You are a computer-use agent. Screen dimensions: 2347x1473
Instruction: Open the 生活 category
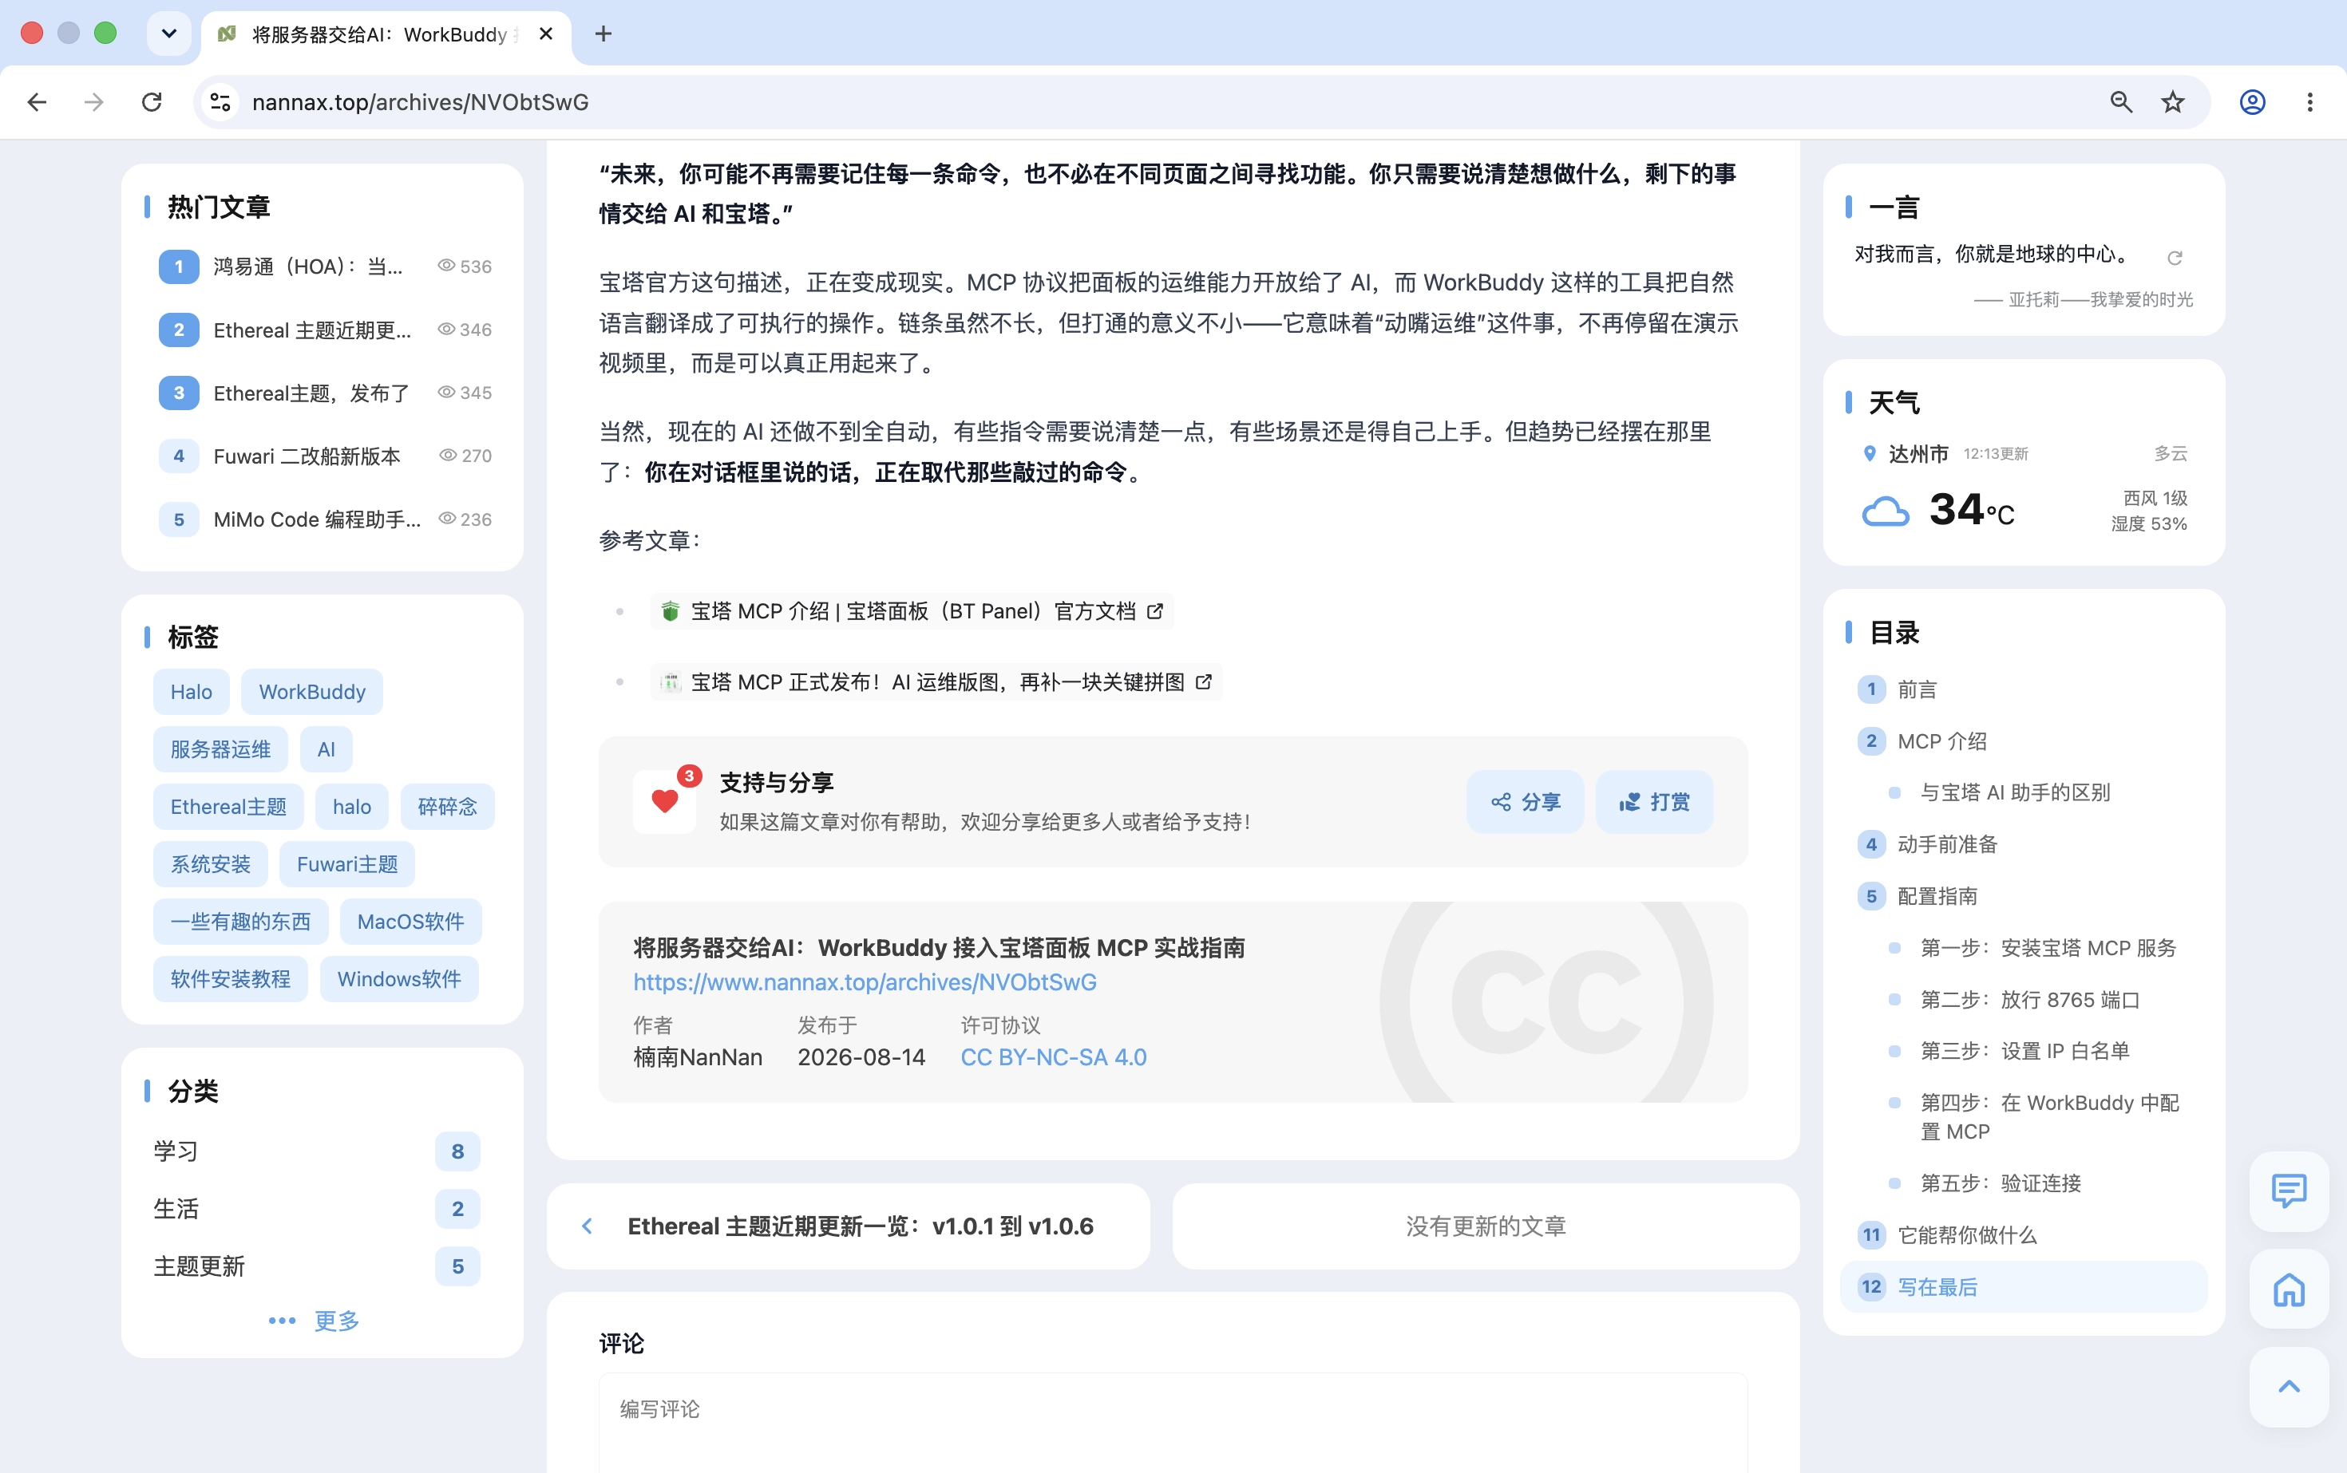317,1209
